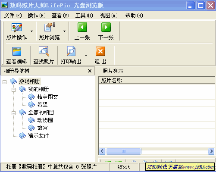Image resolution: width=216 pixels, height=172 pixels.
Task: Click the book icon beside 精美图文
Action: tap(31, 97)
